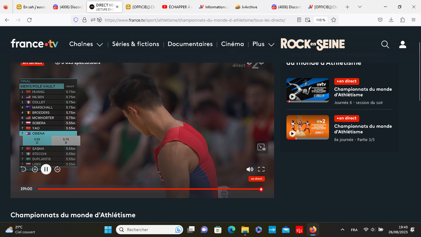Switch to first (4006) Discord tab

(68, 7)
